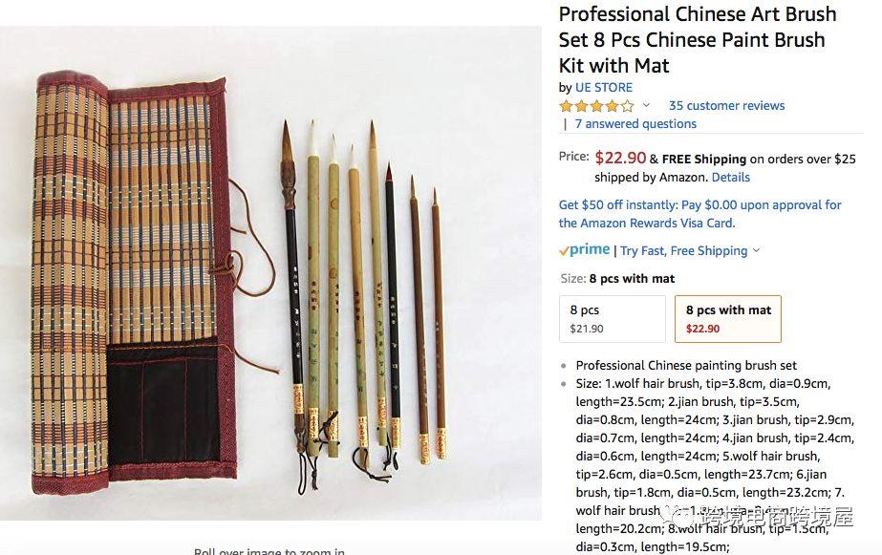Screen dimensions: 882x555
Task: Expand the star rating dropdown chevron
Action: click(646, 105)
